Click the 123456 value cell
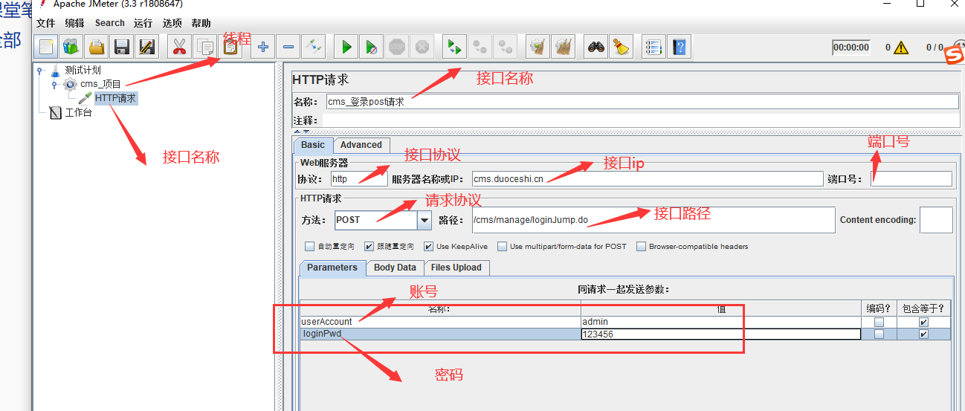Viewport: 965px width, 411px height. (721, 334)
